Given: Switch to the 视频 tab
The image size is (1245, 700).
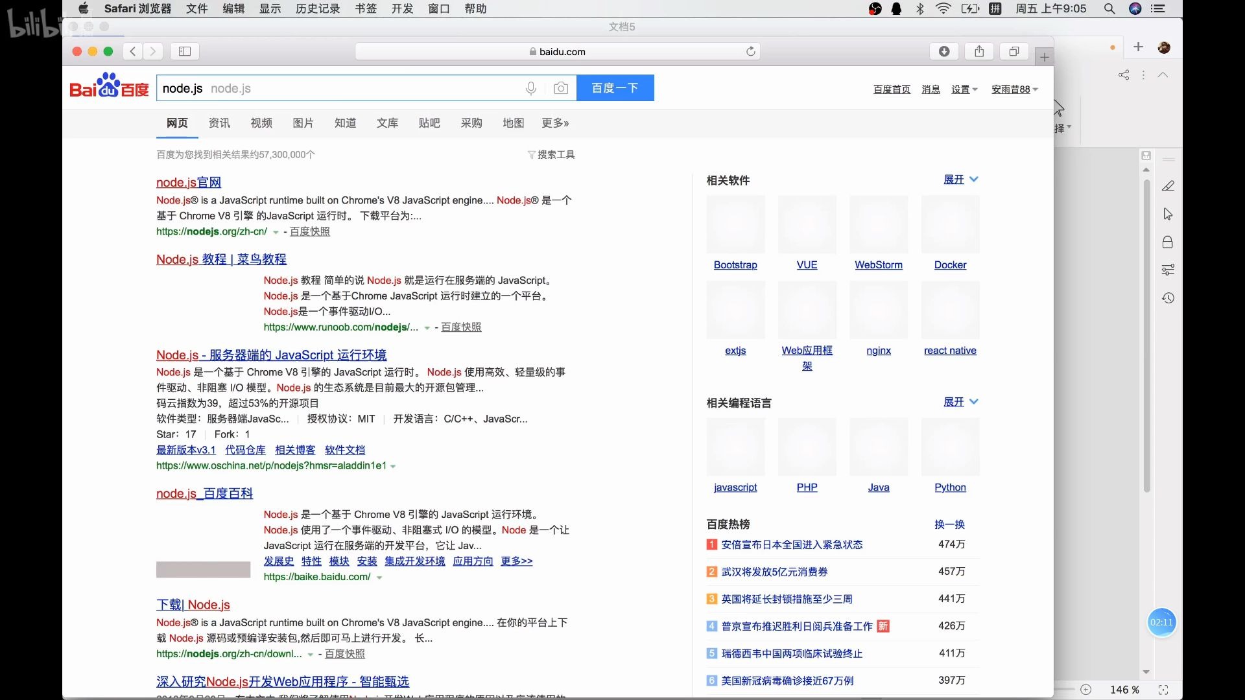Looking at the screenshot, I should pyautogui.click(x=261, y=123).
